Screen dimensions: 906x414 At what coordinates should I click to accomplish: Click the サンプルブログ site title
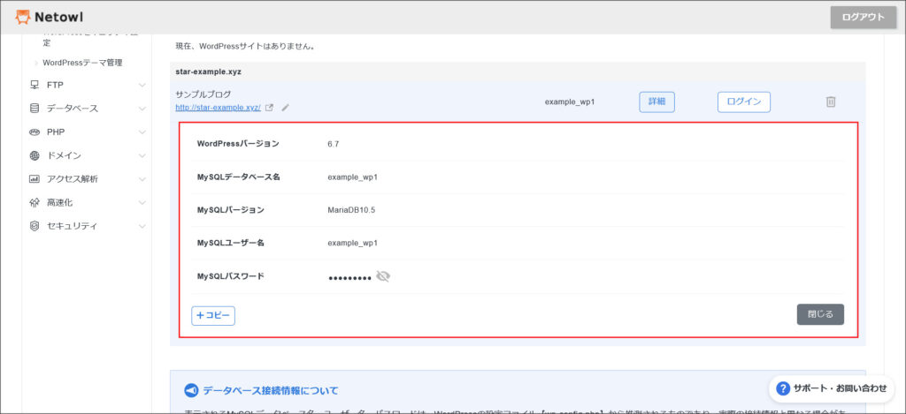point(203,94)
